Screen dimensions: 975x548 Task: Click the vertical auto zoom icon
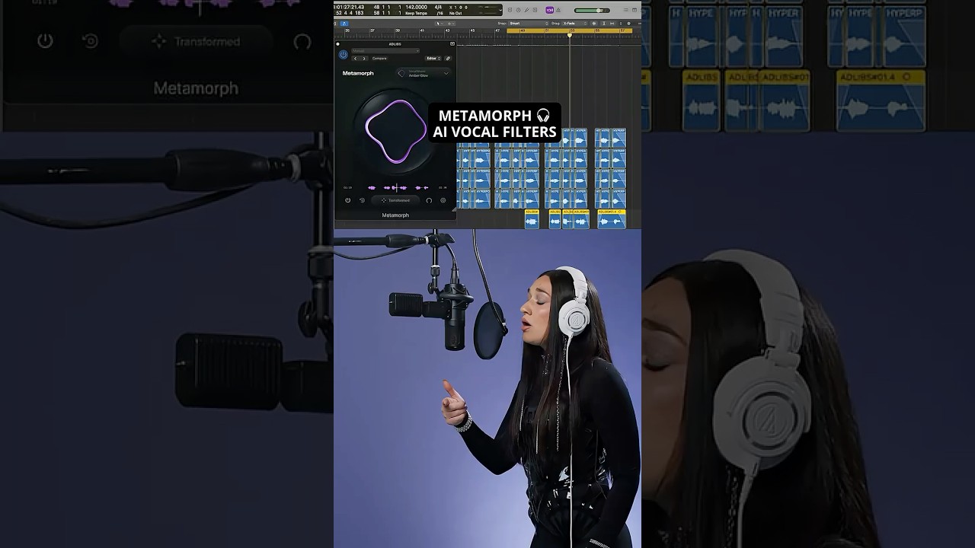(604, 24)
